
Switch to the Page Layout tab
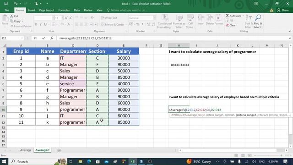47,10
